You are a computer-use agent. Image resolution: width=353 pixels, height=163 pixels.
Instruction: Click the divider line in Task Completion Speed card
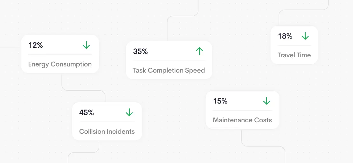click(169, 61)
